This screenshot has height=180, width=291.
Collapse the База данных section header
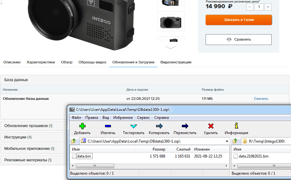pos(145,80)
